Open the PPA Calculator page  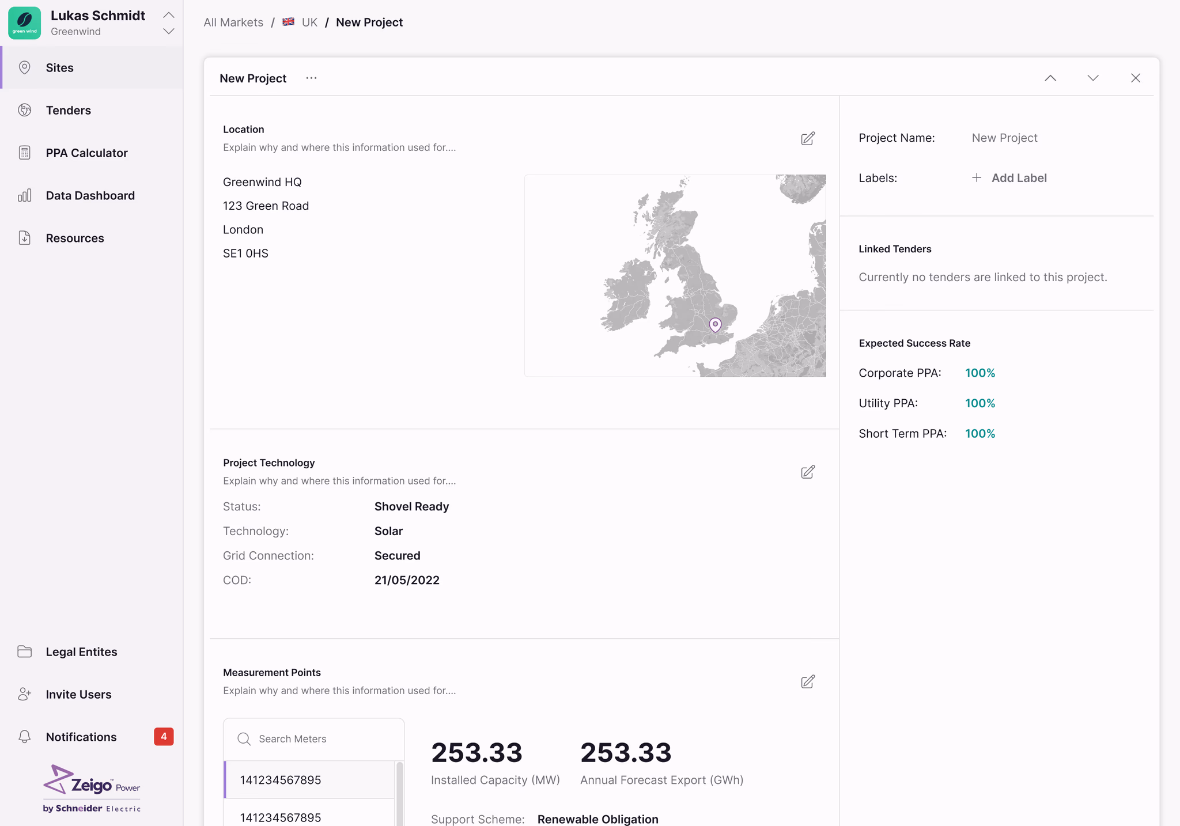93,153
